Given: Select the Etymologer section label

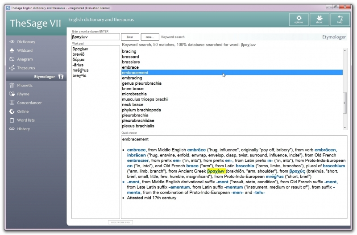Looking at the screenshot, I should click(44, 77).
